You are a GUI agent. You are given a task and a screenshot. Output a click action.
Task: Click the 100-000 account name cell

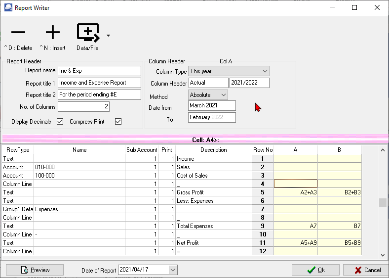click(79, 176)
